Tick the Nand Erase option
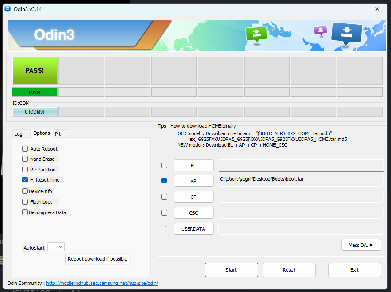The height and width of the screenshot is (292, 391). click(x=25, y=159)
